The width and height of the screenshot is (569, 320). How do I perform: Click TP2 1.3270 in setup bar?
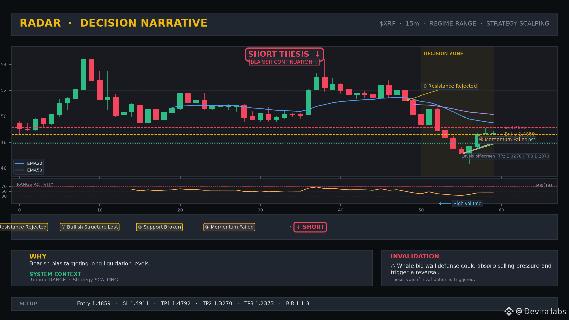point(217,304)
